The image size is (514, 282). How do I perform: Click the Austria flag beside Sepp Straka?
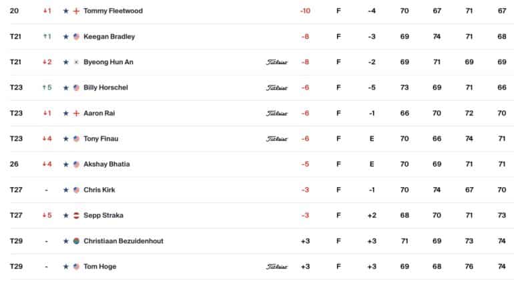pos(76,215)
